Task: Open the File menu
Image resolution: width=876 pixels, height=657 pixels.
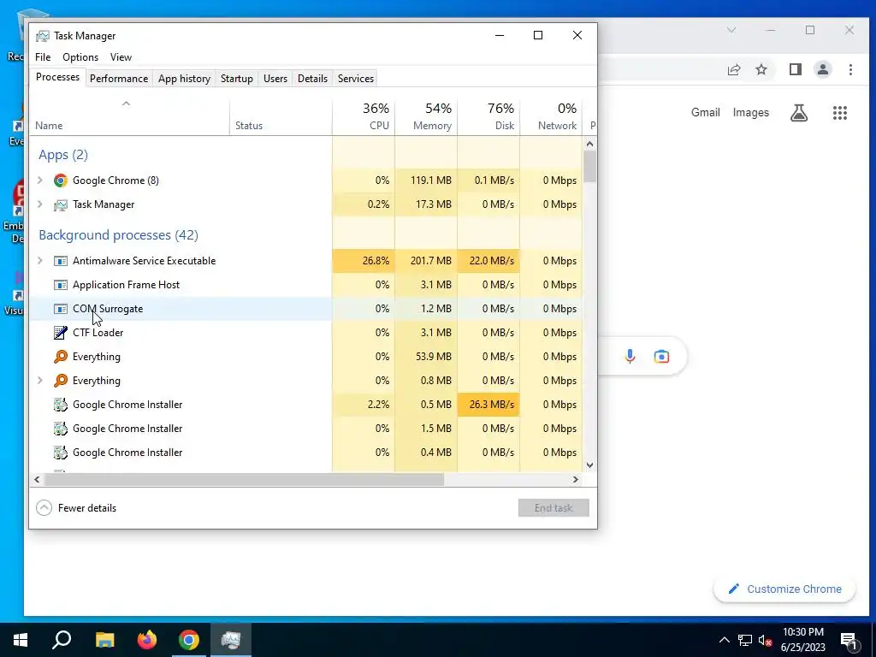Action: coord(43,57)
